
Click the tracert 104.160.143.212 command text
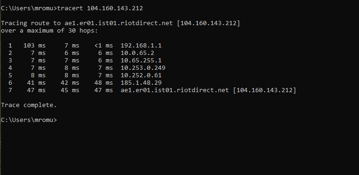tap(100, 8)
